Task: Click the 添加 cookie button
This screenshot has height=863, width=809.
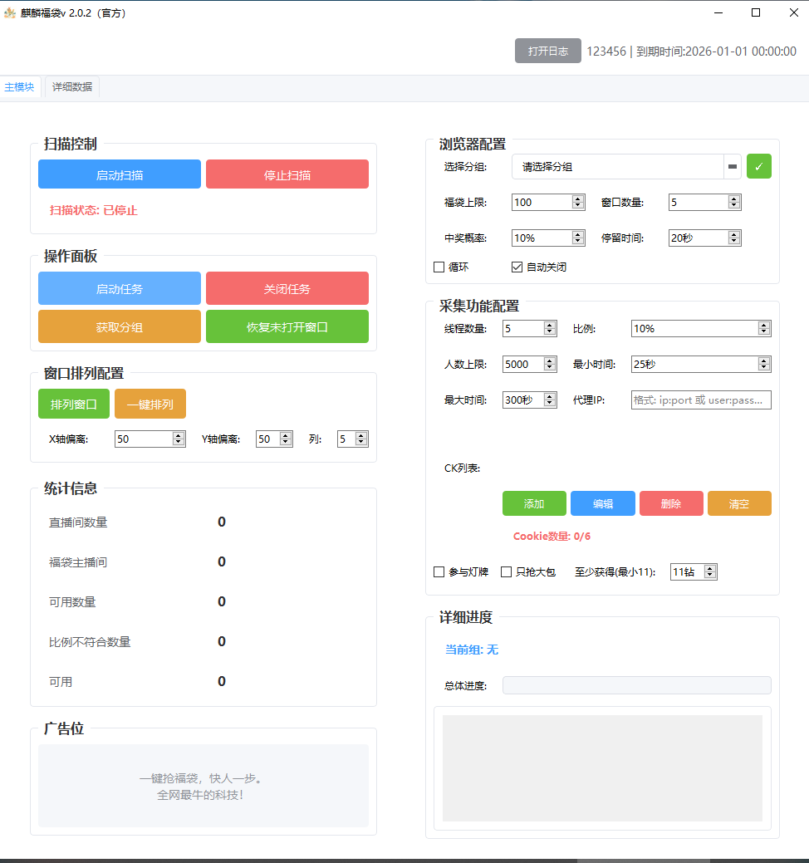Action: pos(534,503)
